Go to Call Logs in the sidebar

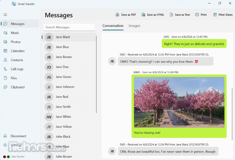tap(20, 69)
